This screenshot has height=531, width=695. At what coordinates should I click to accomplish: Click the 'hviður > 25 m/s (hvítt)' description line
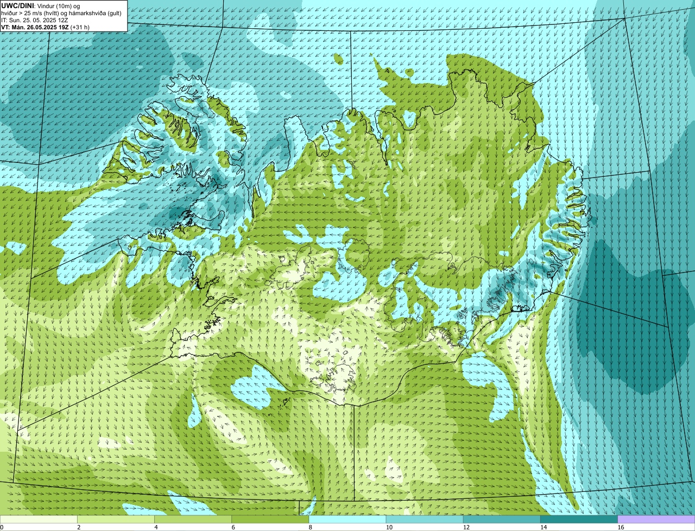coord(61,12)
